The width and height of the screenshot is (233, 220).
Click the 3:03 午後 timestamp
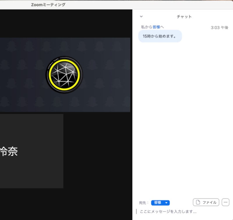point(220,28)
